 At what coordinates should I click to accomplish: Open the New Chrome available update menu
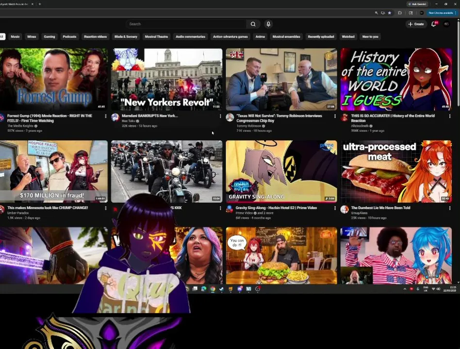(442, 13)
